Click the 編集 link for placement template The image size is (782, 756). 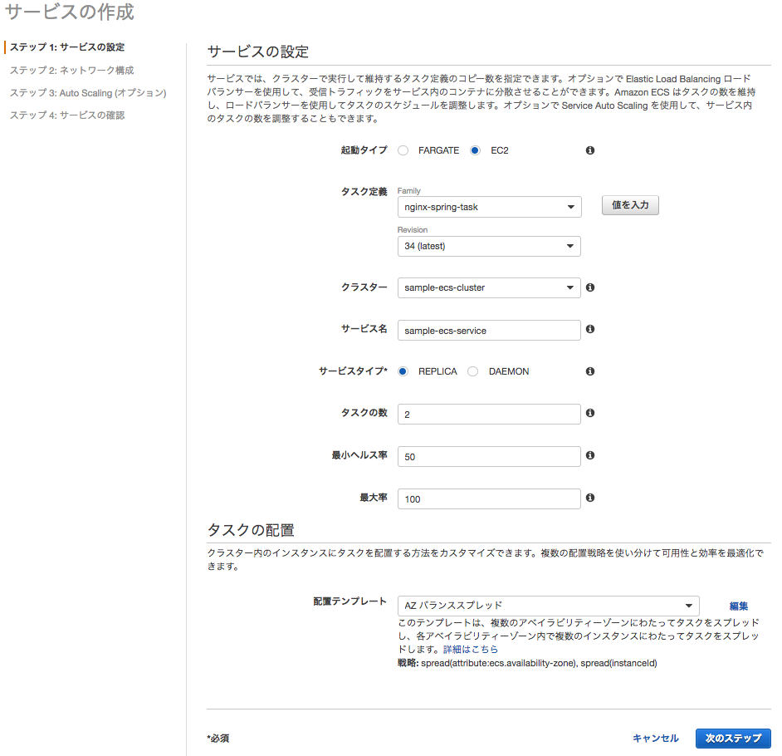(x=739, y=606)
